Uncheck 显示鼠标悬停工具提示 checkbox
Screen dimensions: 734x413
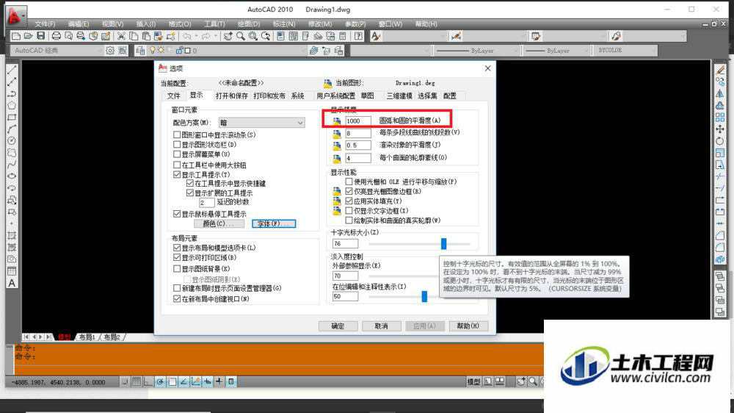pos(177,214)
